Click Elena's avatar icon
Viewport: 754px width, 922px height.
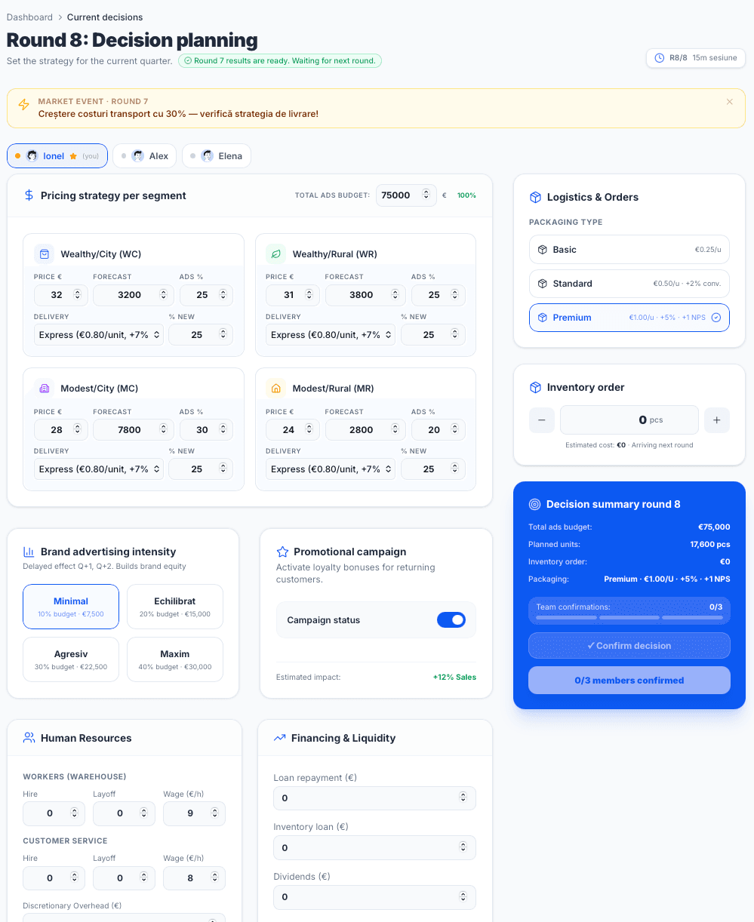pos(207,156)
